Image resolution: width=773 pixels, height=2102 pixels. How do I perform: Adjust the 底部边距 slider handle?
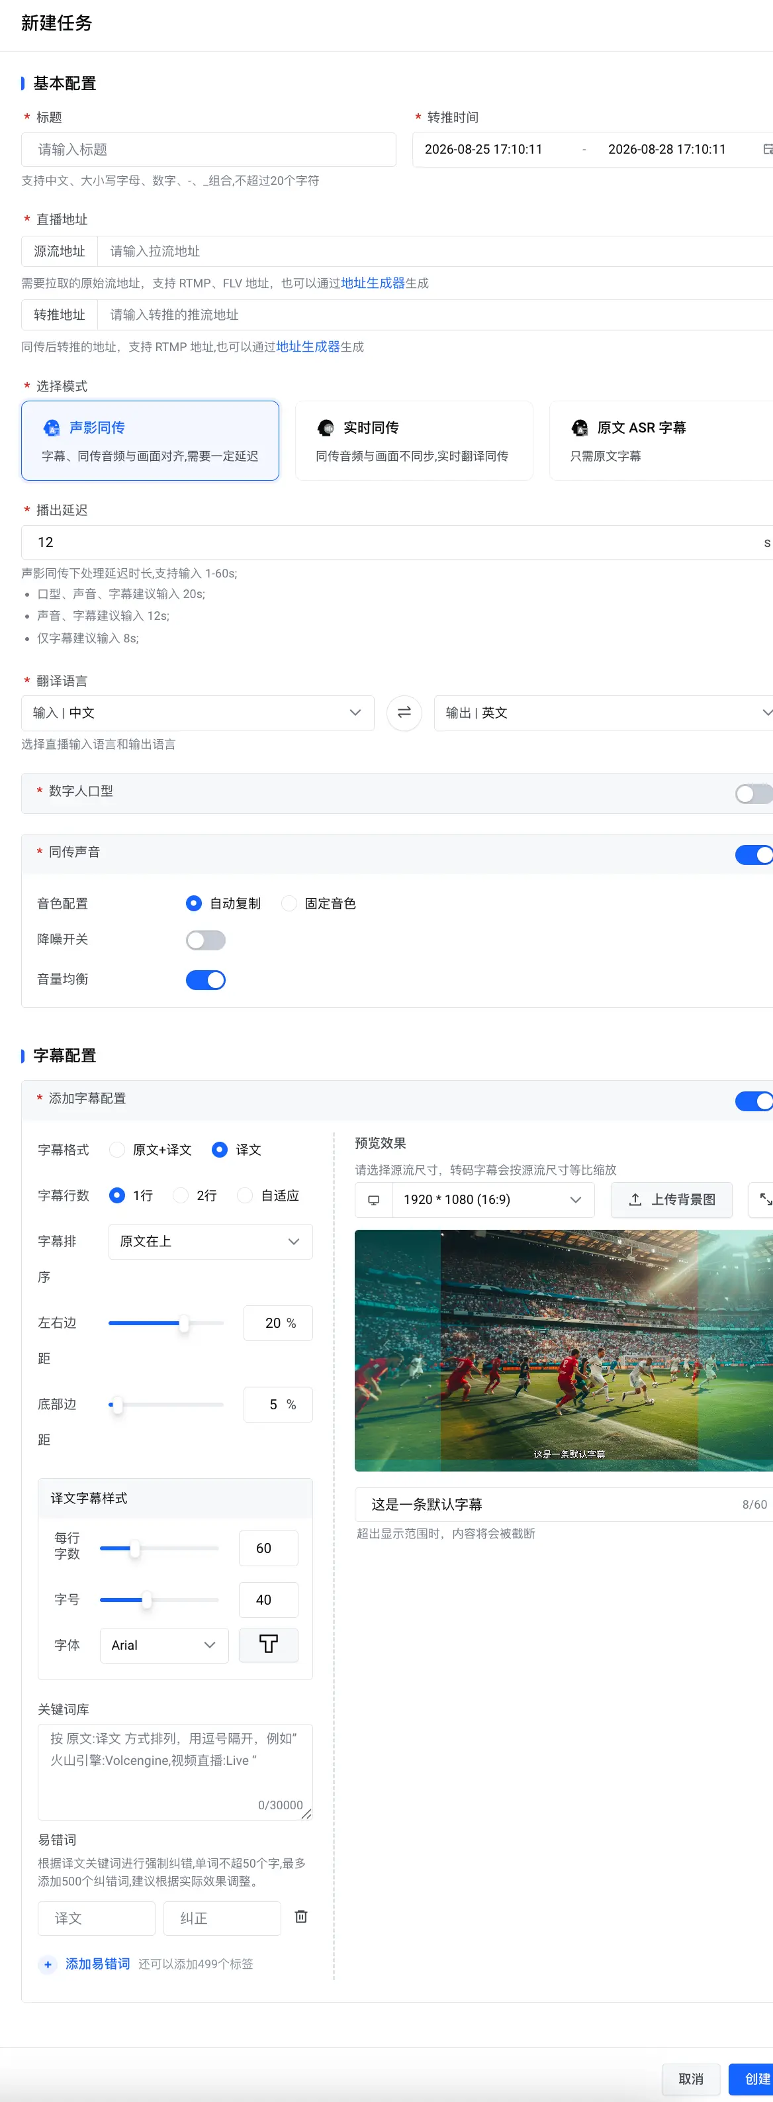(117, 1405)
